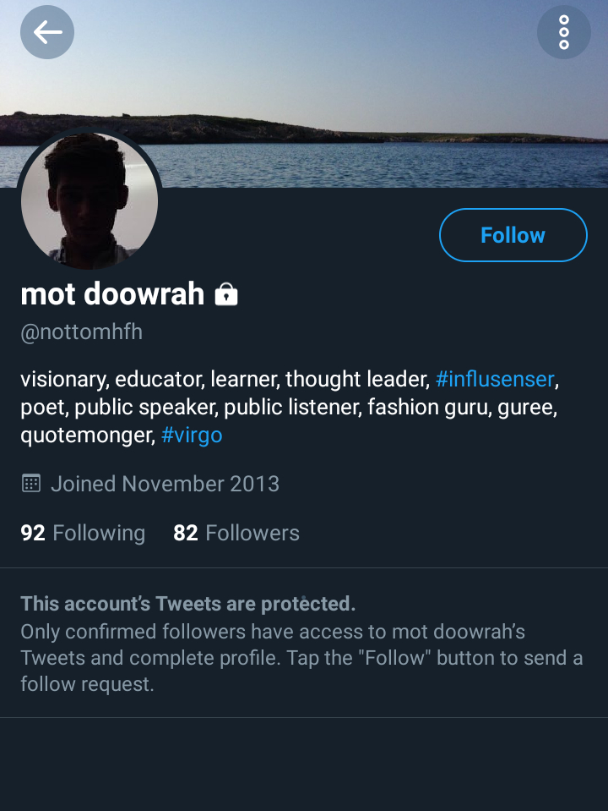The width and height of the screenshot is (608, 811).
Task: Select the @nottomhfh handle
Action: pyautogui.click(x=81, y=332)
